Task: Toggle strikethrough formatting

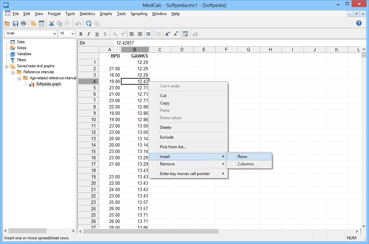Action: click(x=105, y=34)
